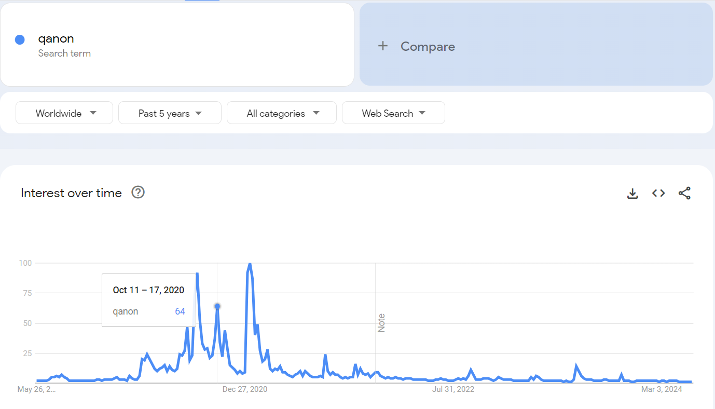Viewport: 715px width, 409px height.
Task: Share the interest over time chart
Action: 684,194
